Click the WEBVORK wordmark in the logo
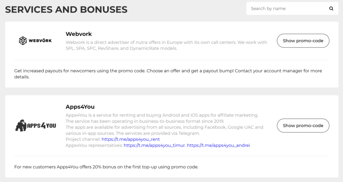The image size is (343, 182). pyautogui.click(x=40, y=40)
